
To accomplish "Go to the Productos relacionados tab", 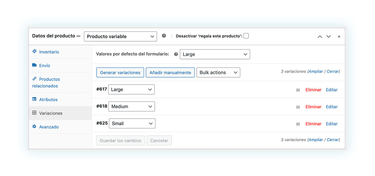I will pos(60,82).
